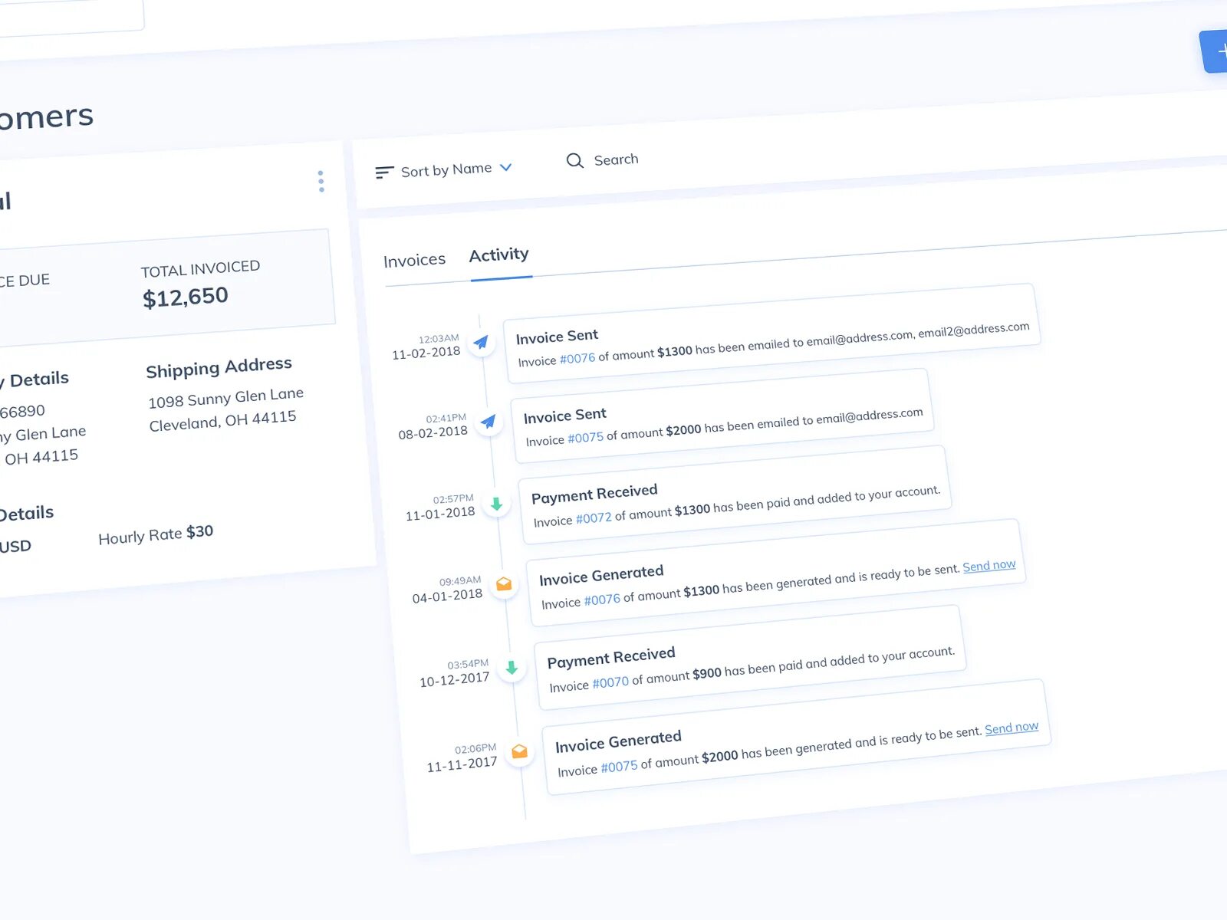1227x920 pixels.
Task: Click the 08-02-2018 timeline date
Action: coord(433,432)
